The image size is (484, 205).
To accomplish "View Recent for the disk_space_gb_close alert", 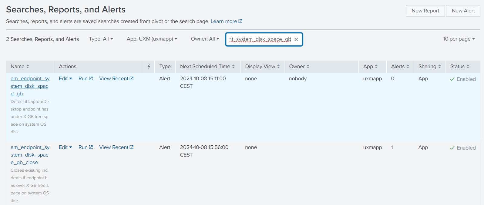I will pyautogui.click(x=116, y=147).
